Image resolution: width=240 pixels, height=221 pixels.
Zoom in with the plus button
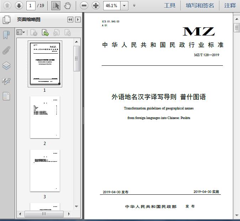click(96, 5)
